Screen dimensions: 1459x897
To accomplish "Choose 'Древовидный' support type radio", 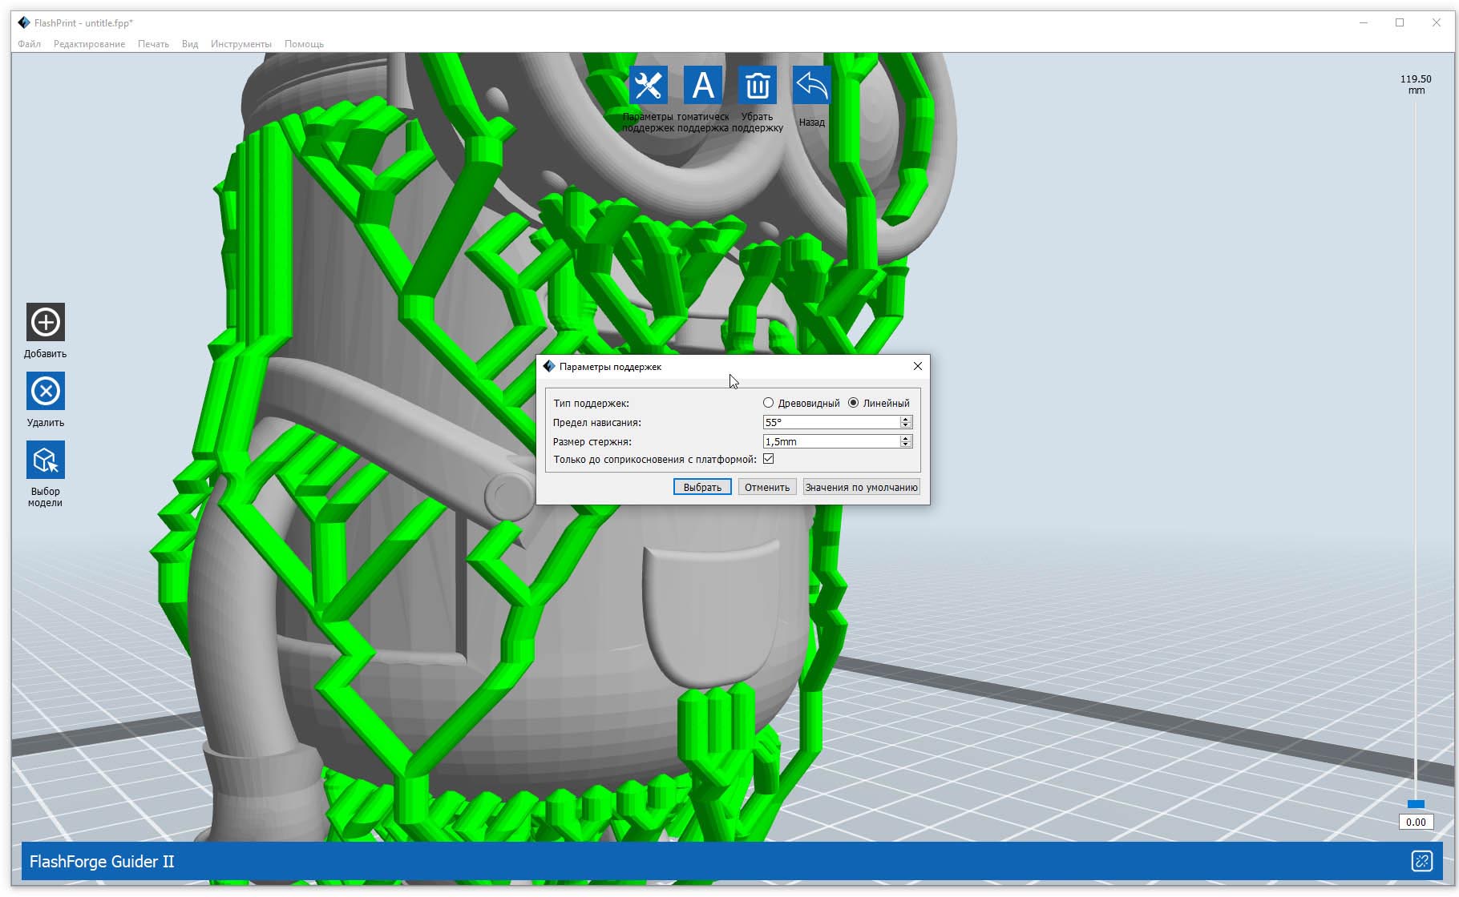I will pos(768,403).
